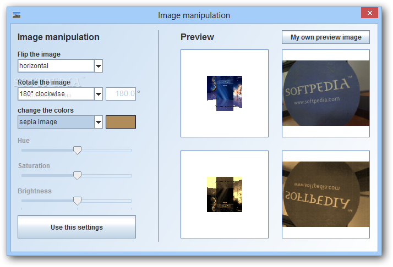Click the Brightness label
Viewport: 393px width, 267px height.
[35, 191]
